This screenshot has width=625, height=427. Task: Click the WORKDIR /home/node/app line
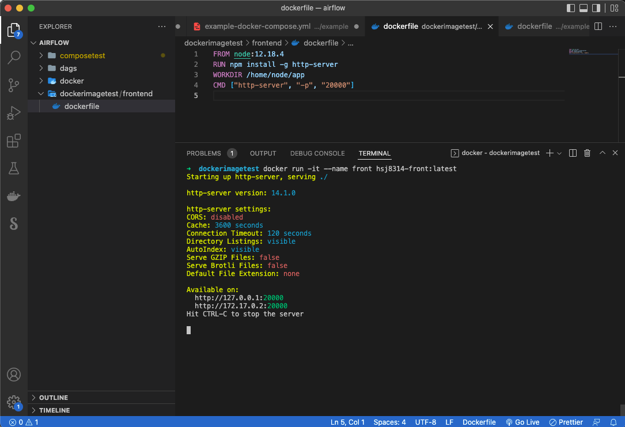point(259,75)
